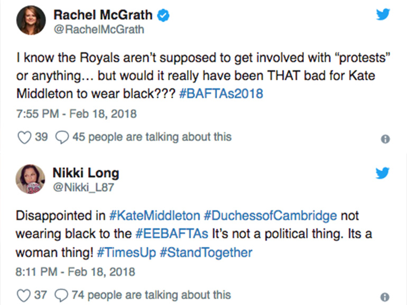Screen dimensions: 407x305
Task: Follow the #DuchessofCambridge hashtag link
Action: pyautogui.click(x=270, y=216)
